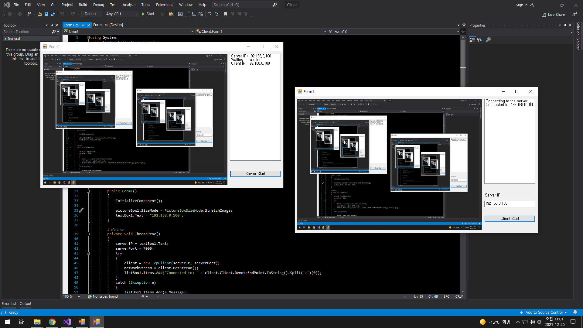Click the editor vertical scrollbar thumb

click(463, 55)
